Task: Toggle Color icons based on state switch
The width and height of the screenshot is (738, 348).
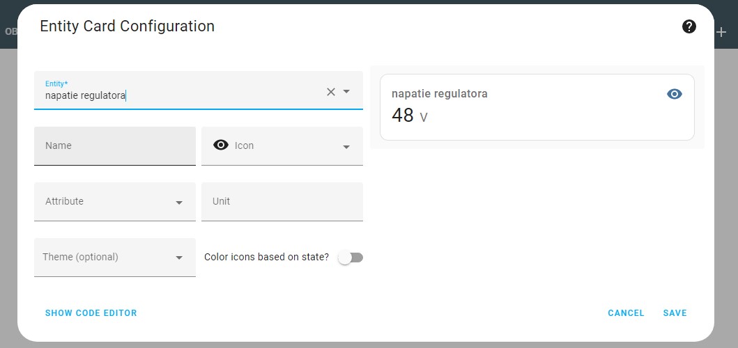Action: pos(351,258)
